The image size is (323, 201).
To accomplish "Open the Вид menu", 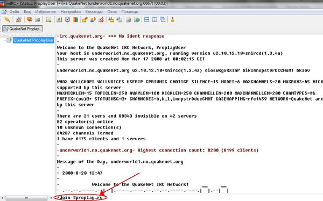I will point(27,12).
